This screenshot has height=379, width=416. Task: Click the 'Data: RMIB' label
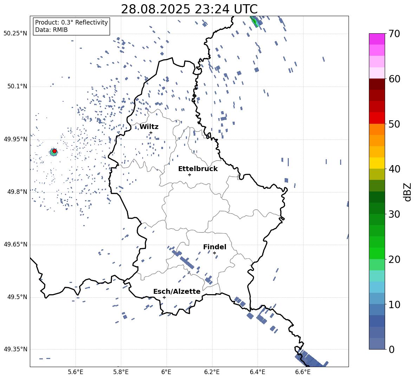point(51,30)
